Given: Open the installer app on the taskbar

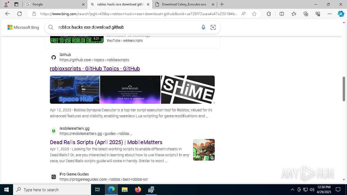Looking at the screenshot, I should tap(151, 190).
